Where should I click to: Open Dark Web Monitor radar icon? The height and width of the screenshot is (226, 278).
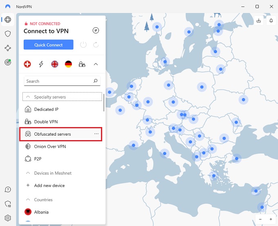click(x=8, y=62)
